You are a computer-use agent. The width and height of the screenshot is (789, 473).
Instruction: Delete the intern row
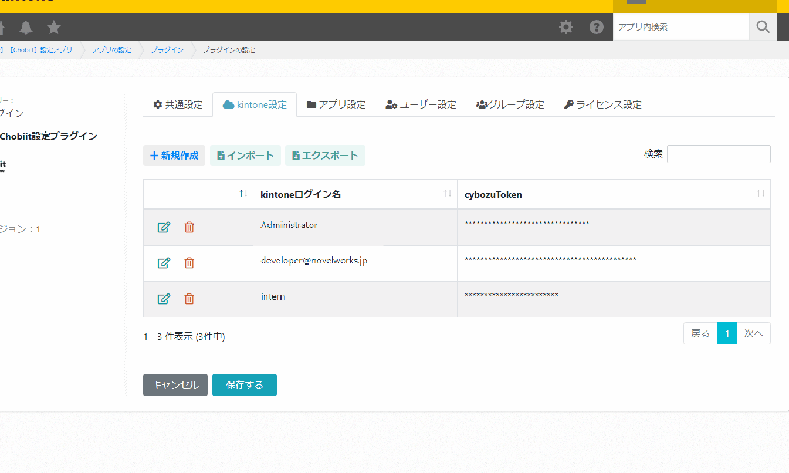[x=189, y=299]
